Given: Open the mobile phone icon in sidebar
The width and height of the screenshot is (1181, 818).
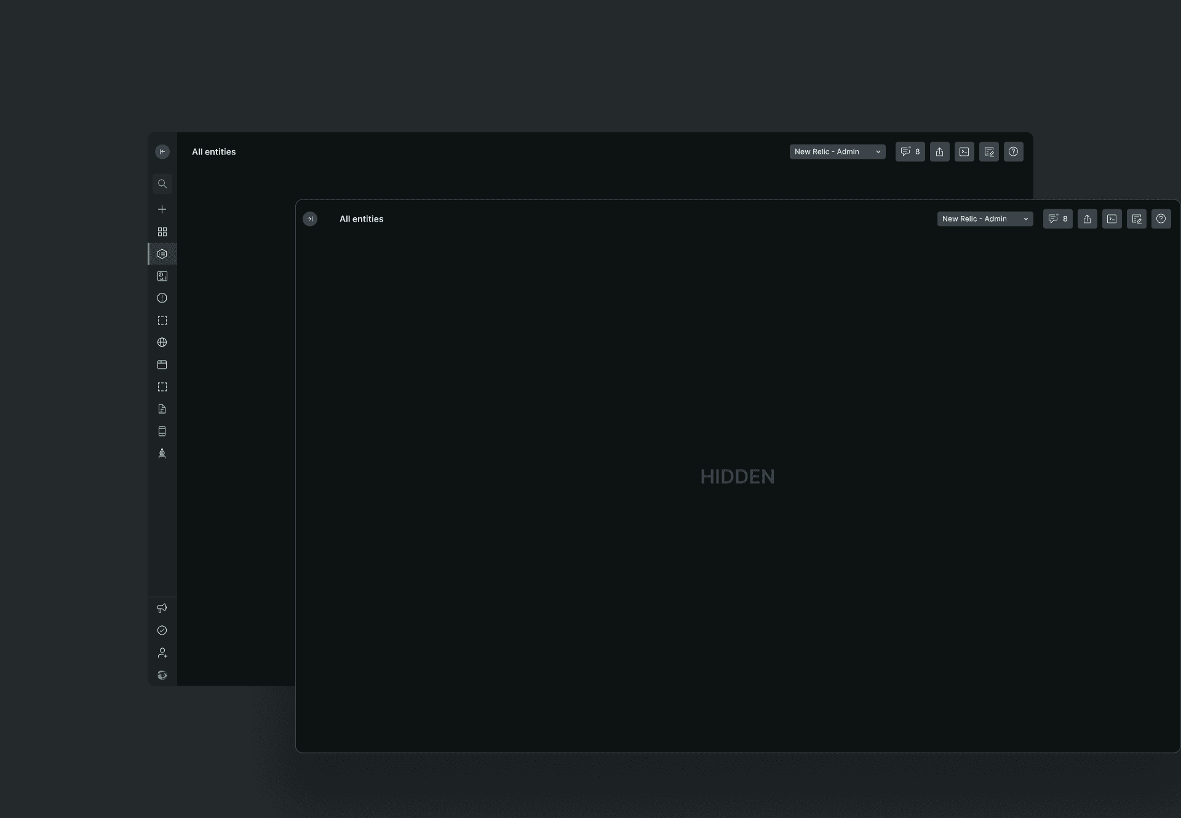Looking at the screenshot, I should point(162,431).
